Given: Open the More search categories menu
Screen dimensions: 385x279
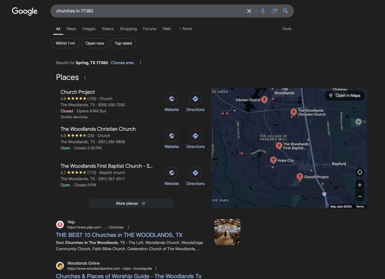Looking at the screenshot, I should point(185,29).
